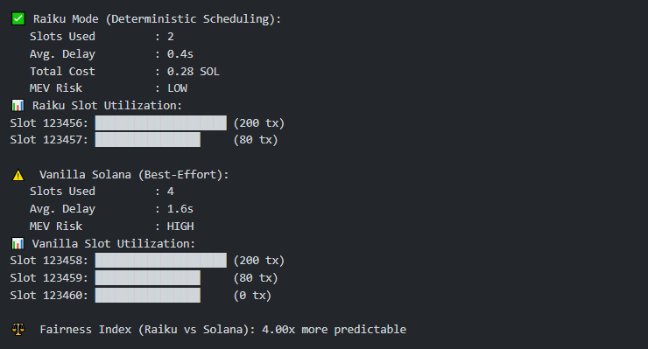Click the utilization bar for Slot 123456

[161, 123]
